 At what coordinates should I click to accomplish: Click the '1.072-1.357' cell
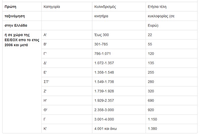pyautogui.click(x=104, y=63)
